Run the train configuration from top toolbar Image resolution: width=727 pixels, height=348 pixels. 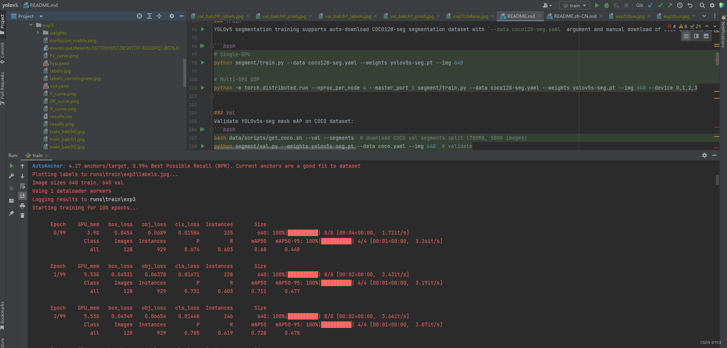click(x=597, y=5)
